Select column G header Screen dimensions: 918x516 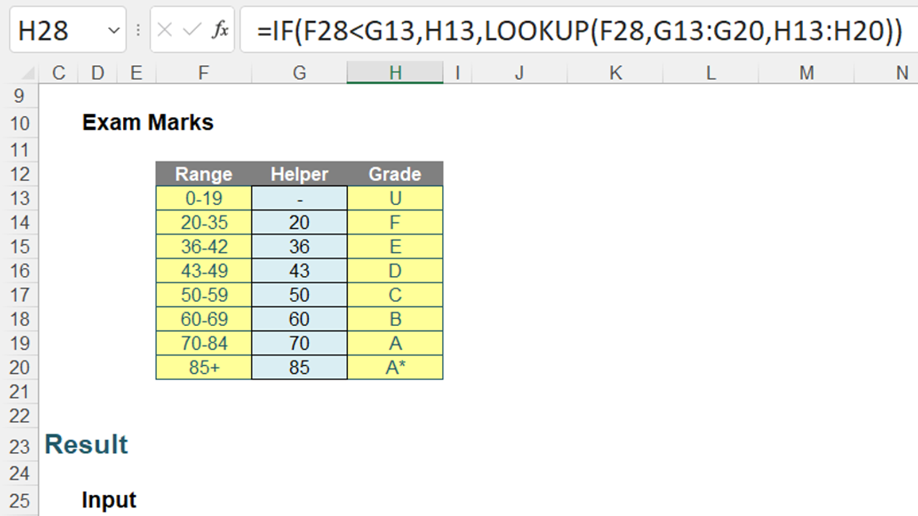click(x=299, y=73)
